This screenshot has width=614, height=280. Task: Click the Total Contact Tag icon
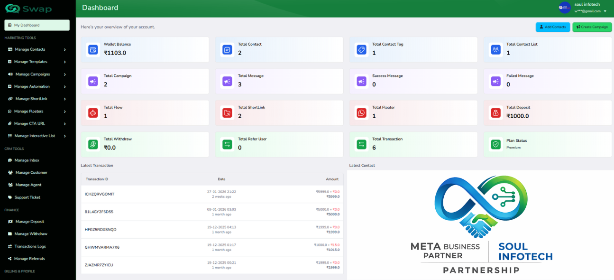point(361,50)
